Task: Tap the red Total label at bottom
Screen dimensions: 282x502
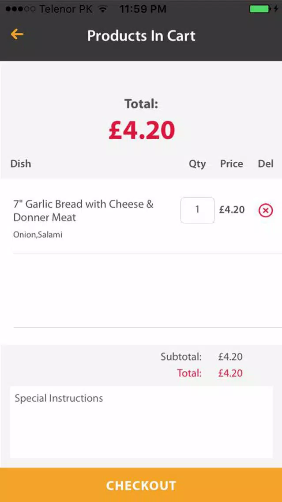Action: click(190, 373)
